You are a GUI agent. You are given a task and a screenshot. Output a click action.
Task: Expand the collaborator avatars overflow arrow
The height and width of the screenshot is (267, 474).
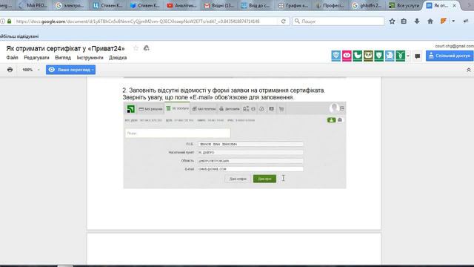point(408,56)
